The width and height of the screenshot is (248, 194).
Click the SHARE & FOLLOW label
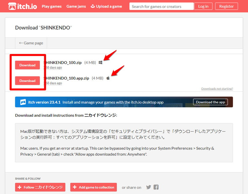(28, 179)
